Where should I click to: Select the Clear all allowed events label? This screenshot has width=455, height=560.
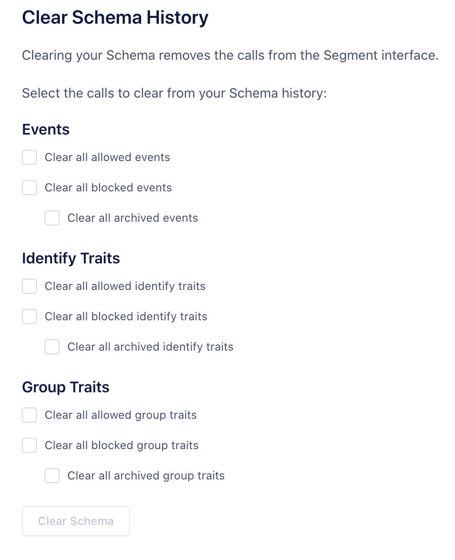(x=107, y=157)
